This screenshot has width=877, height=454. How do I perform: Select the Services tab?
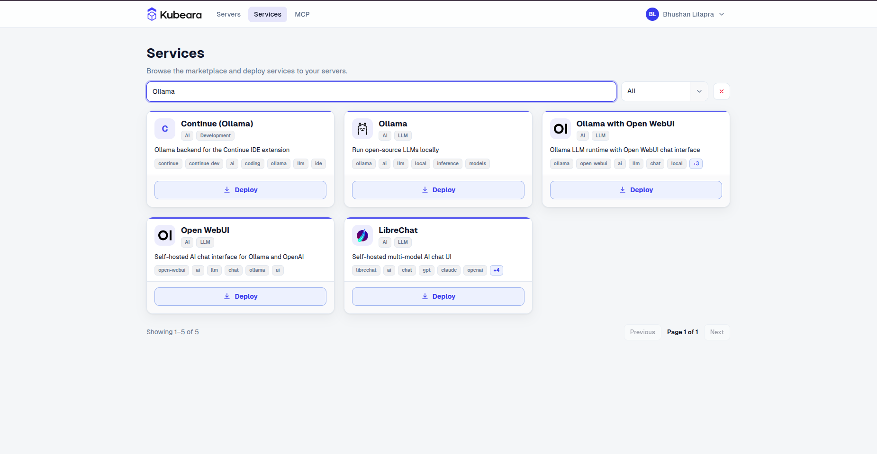pyautogui.click(x=268, y=14)
